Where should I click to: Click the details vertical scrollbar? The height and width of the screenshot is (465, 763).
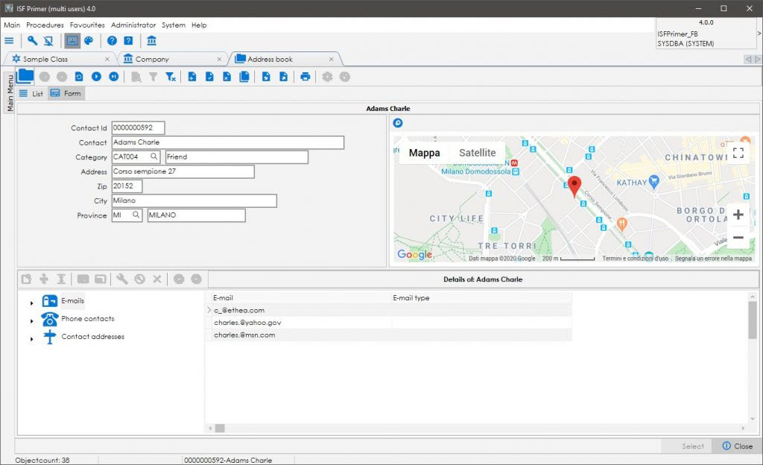coord(753,358)
